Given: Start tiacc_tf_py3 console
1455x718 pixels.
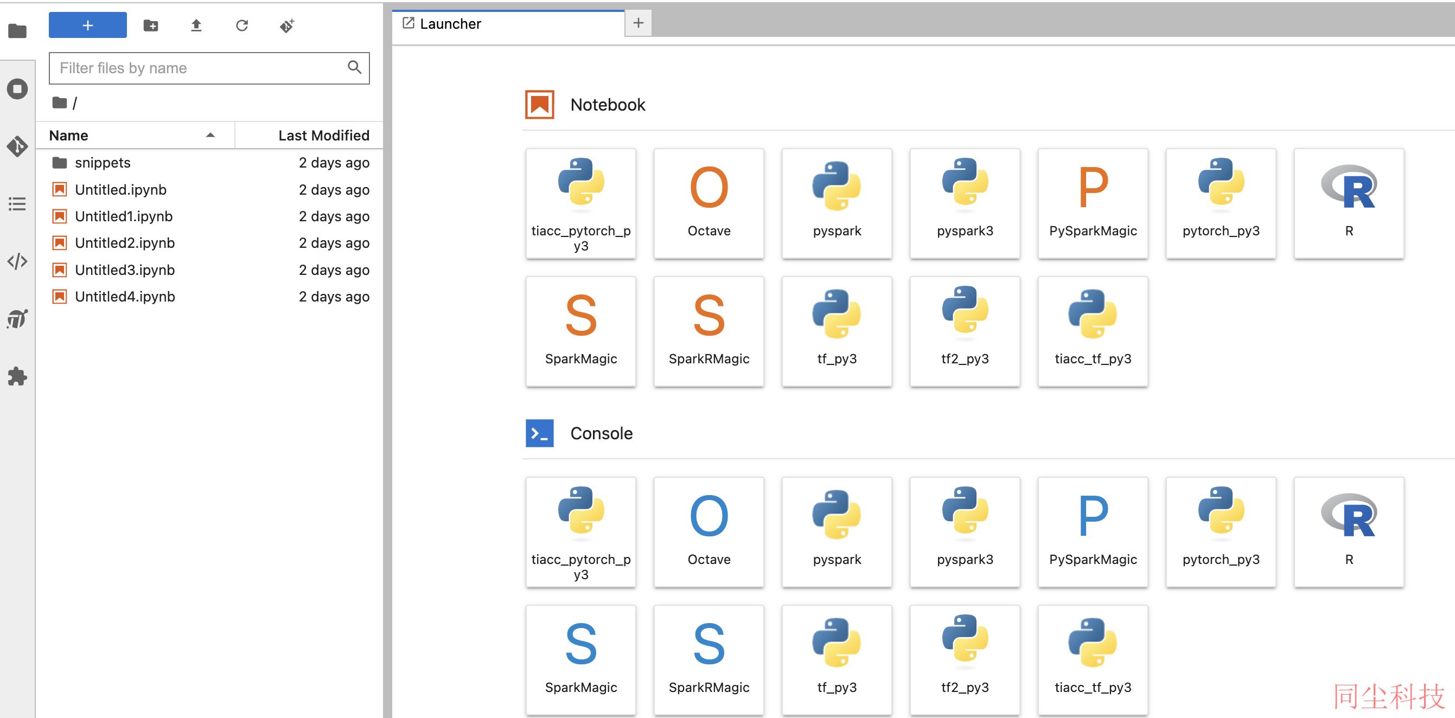Looking at the screenshot, I should click(x=1093, y=660).
